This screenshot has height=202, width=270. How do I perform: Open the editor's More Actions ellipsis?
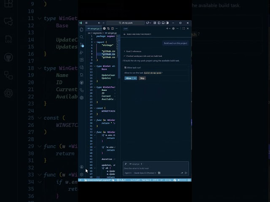tap(116, 29)
